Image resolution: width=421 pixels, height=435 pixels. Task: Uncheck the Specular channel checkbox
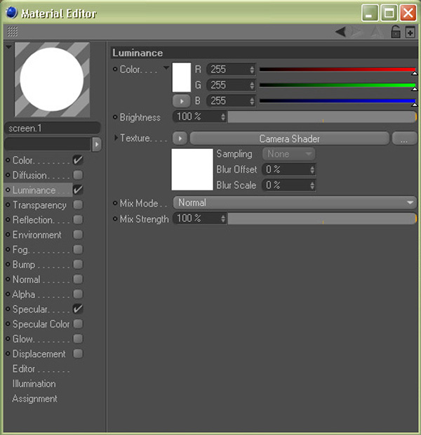coord(78,309)
